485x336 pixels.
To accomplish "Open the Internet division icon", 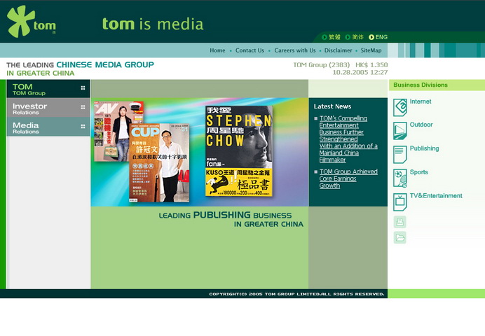I will pyautogui.click(x=400, y=107).
